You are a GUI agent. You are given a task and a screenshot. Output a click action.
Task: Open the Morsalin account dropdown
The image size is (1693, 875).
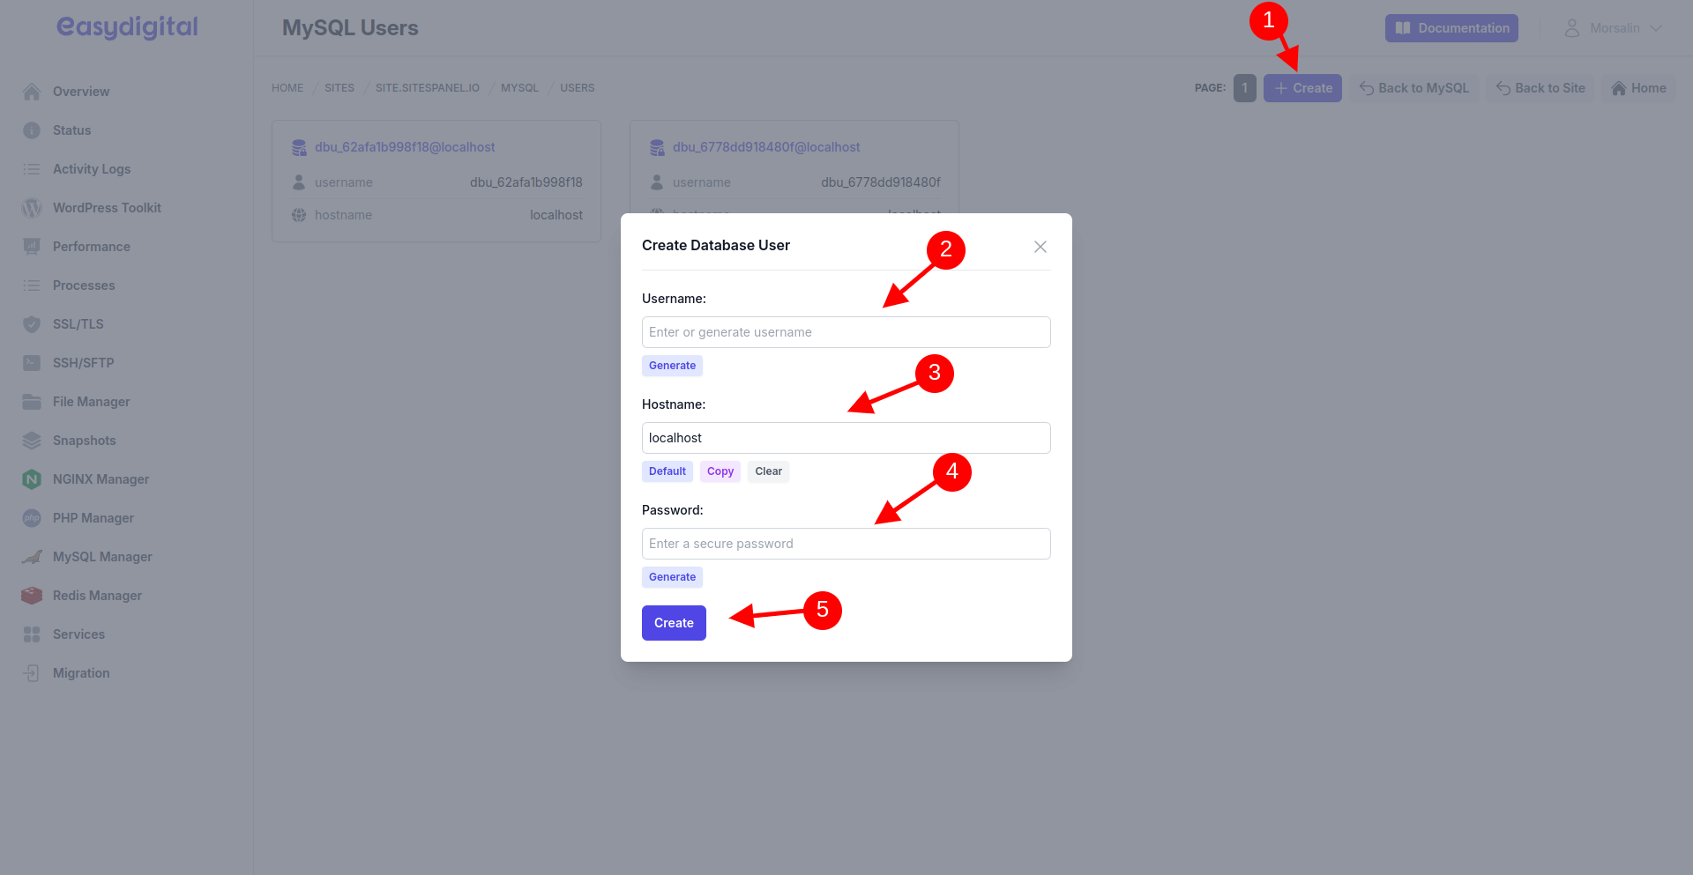coord(1614,27)
